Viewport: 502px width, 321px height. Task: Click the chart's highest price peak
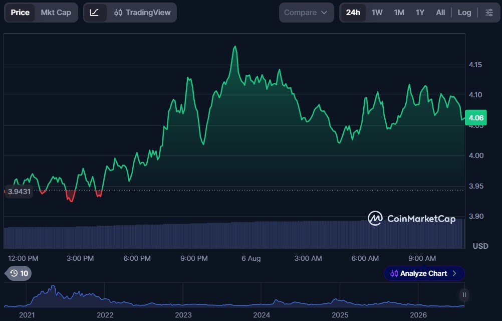point(235,47)
